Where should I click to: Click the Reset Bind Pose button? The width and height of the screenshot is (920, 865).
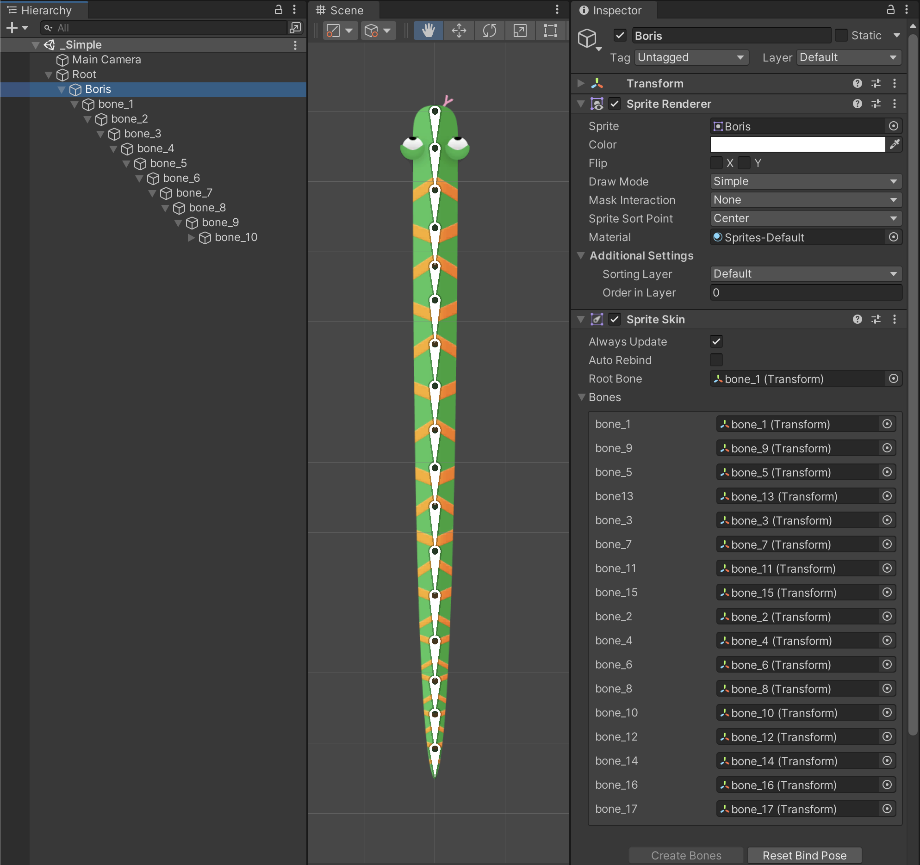(x=804, y=855)
